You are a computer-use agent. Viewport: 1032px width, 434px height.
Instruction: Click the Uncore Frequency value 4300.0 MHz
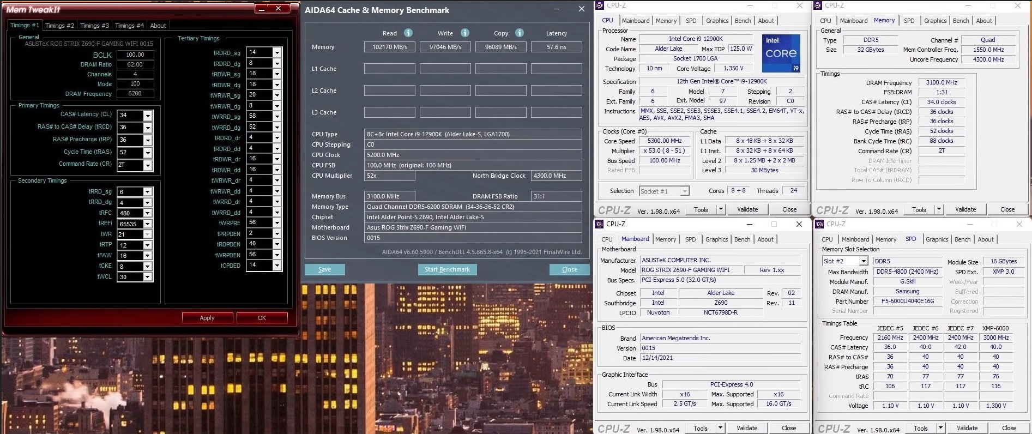988,59
